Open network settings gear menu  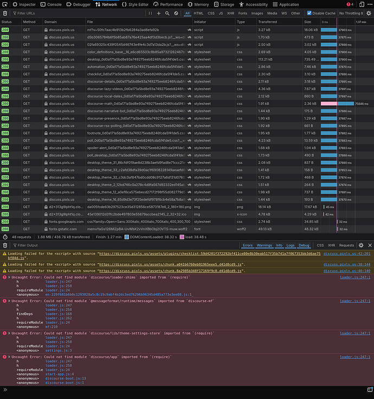[x=368, y=13]
